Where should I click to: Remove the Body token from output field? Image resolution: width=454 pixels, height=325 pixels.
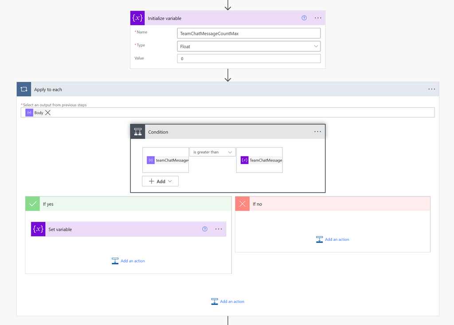(48, 113)
